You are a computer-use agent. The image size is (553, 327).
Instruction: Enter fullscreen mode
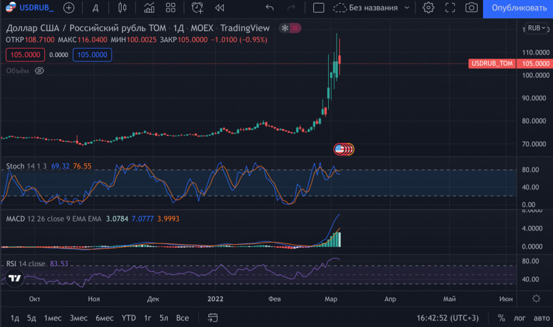tap(450, 8)
